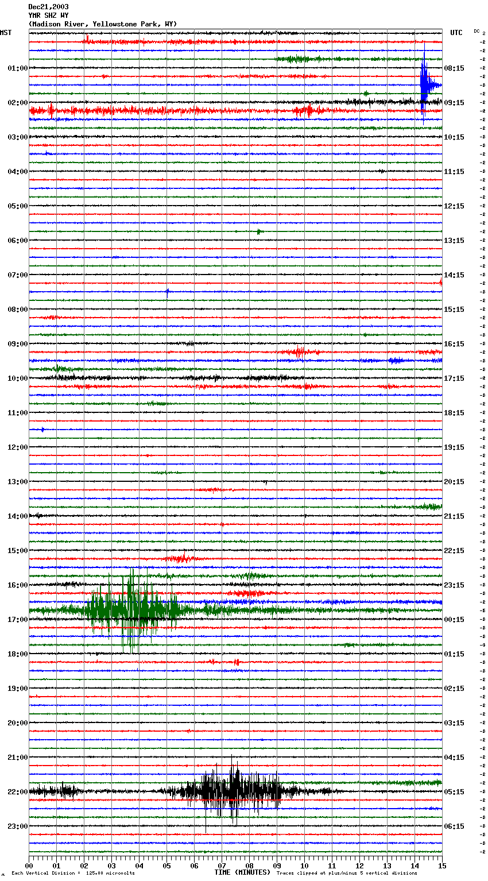Click the 09:15 UTC time label
This screenshot has height=881, width=488.
point(454,103)
